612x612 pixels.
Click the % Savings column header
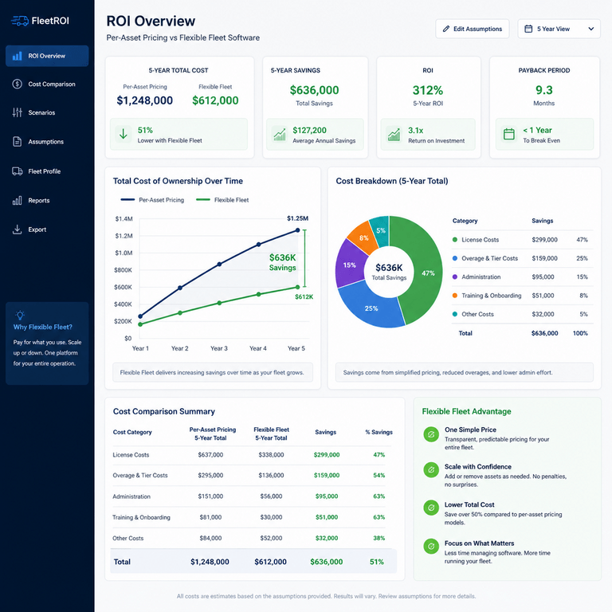tap(379, 432)
